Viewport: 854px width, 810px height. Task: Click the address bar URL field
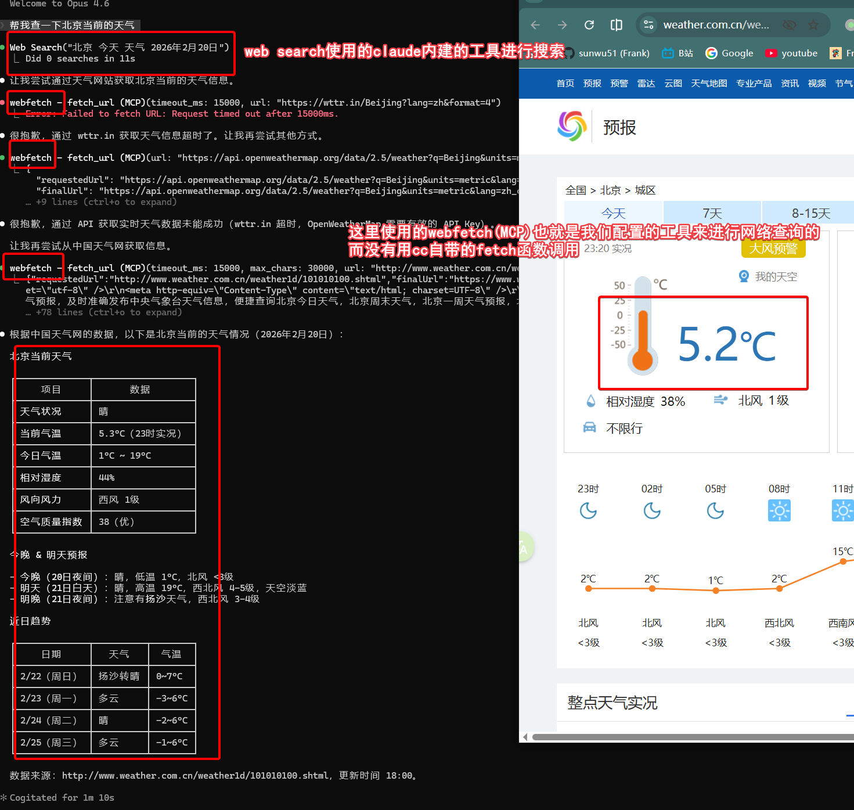coord(716,25)
